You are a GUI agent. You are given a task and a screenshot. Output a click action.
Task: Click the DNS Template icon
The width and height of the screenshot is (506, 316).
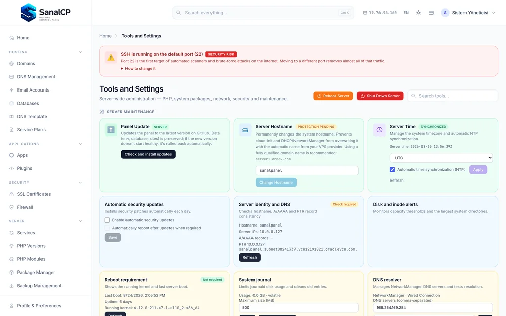click(11, 116)
